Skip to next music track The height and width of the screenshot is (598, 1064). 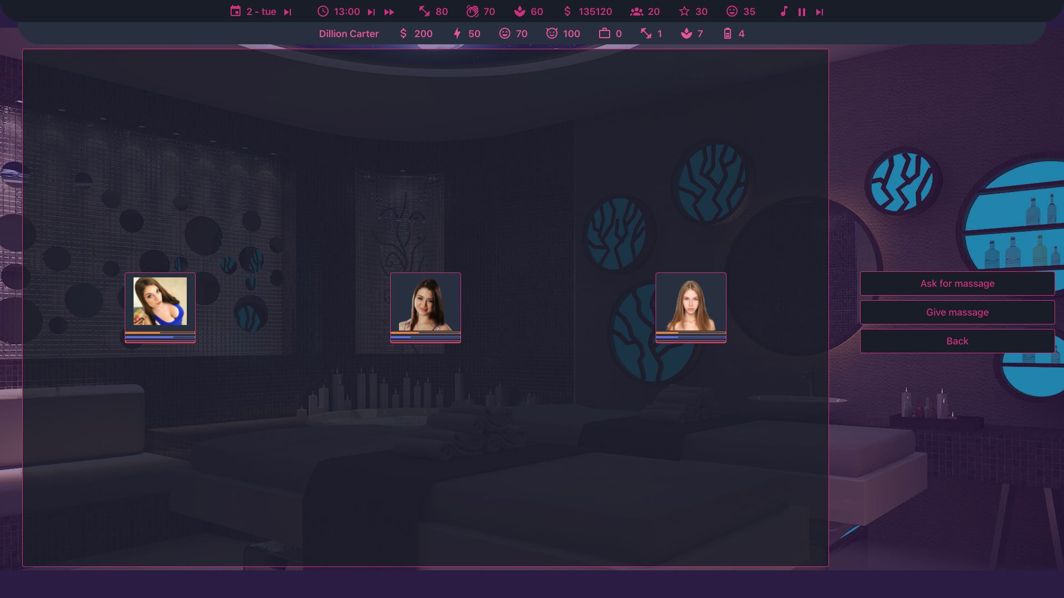click(819, 12)
